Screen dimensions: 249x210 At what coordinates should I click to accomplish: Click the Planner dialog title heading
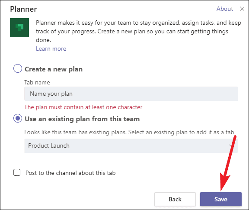coord(23,9)
